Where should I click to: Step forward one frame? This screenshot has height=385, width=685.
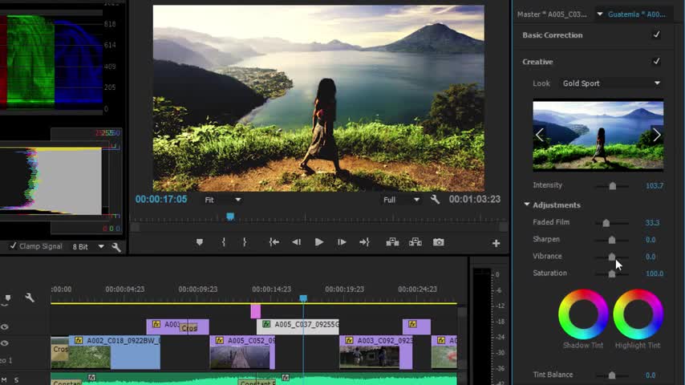coord(342,242)
